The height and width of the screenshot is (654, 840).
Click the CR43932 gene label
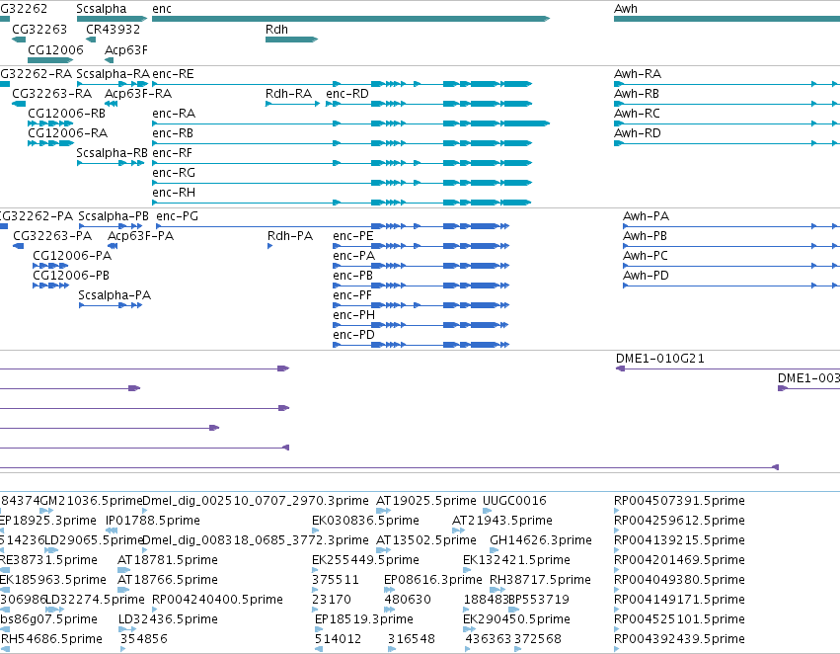point(114,30)
